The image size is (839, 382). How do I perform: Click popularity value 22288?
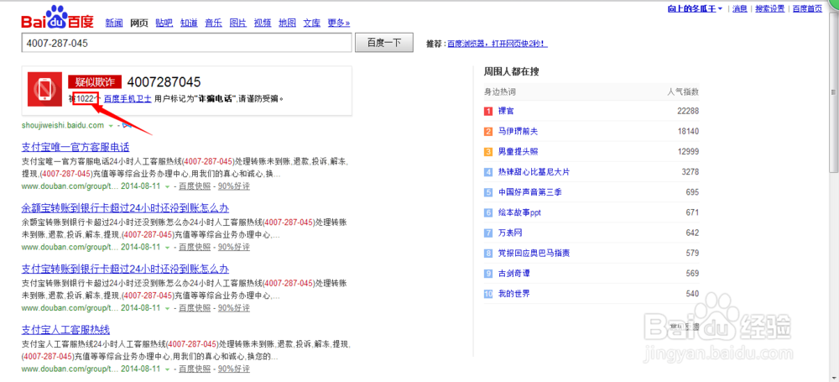(688, 111)
